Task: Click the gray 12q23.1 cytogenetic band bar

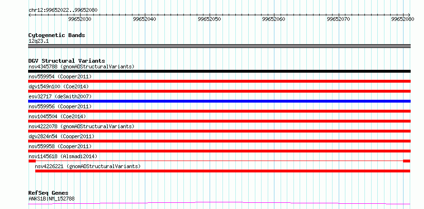Action: pyautogui.click(x=219, y=46)
